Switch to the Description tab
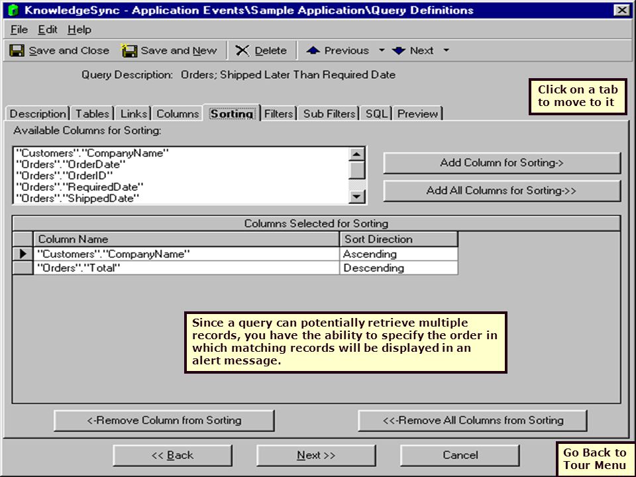636x477 pixels. click(38, 113)
